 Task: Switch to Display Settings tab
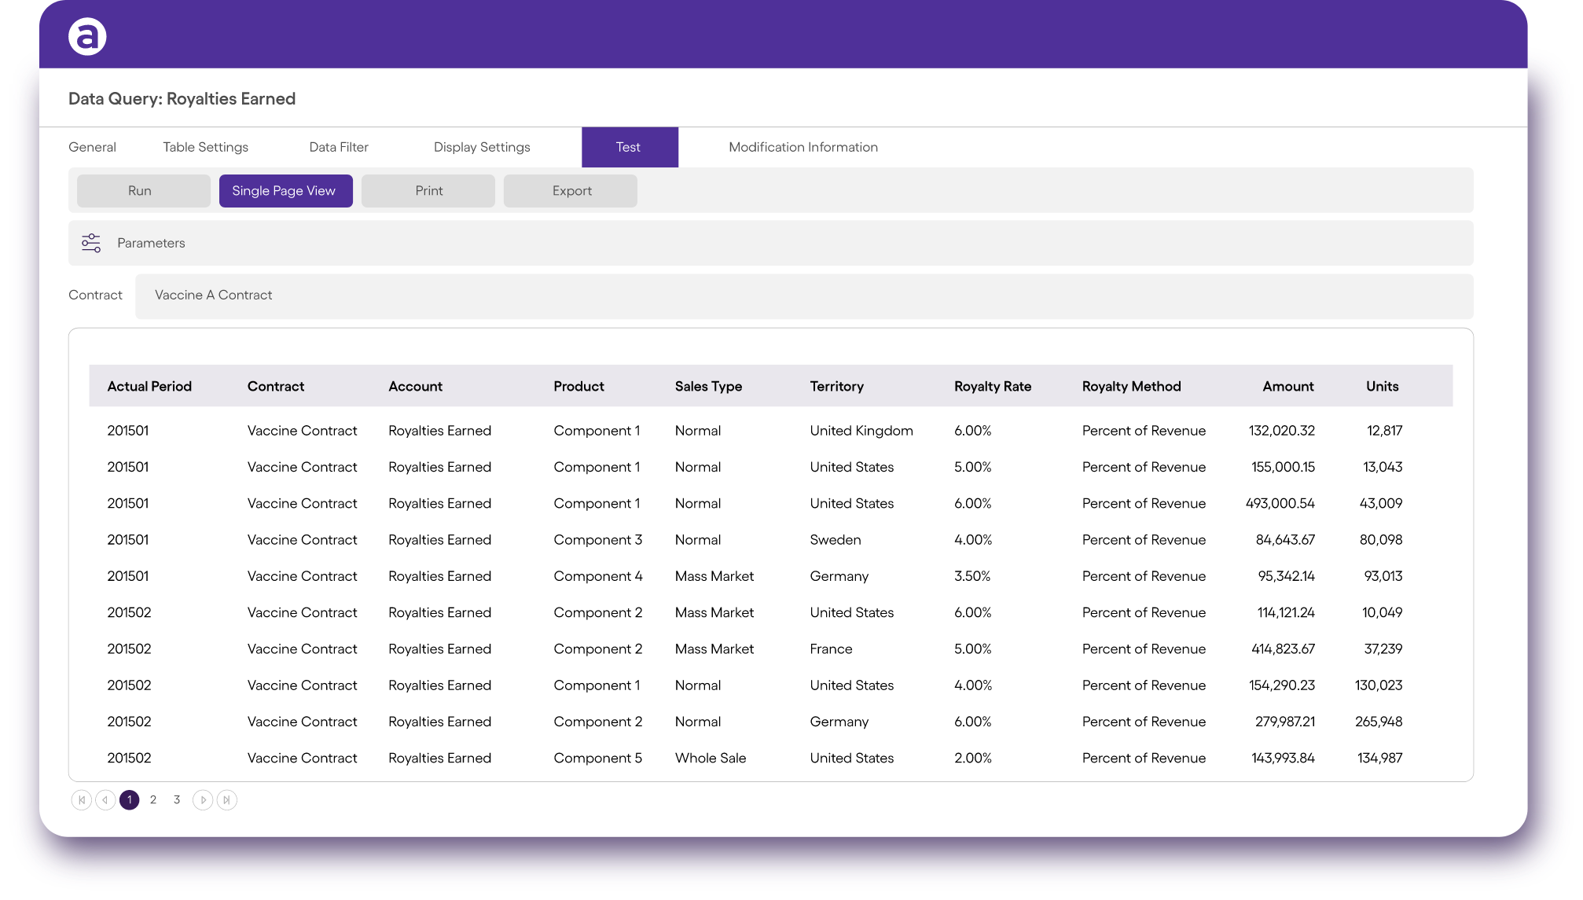tap(482, 147)
